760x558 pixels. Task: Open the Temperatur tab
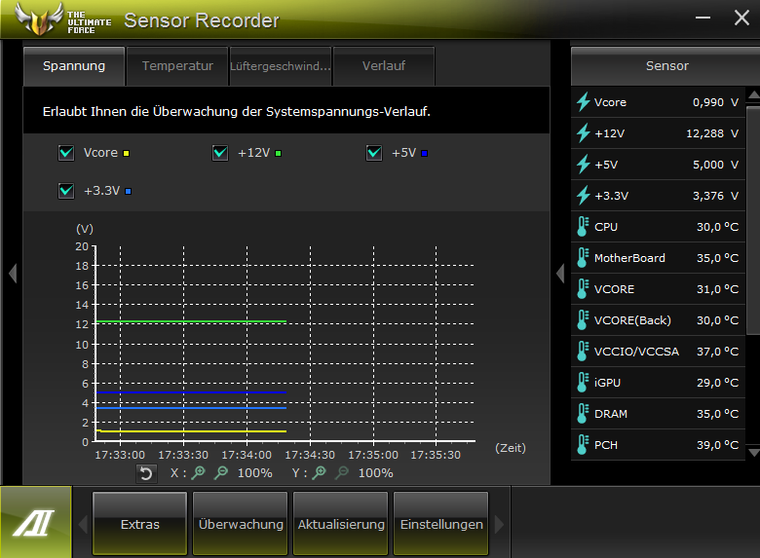tap(177, 66)
